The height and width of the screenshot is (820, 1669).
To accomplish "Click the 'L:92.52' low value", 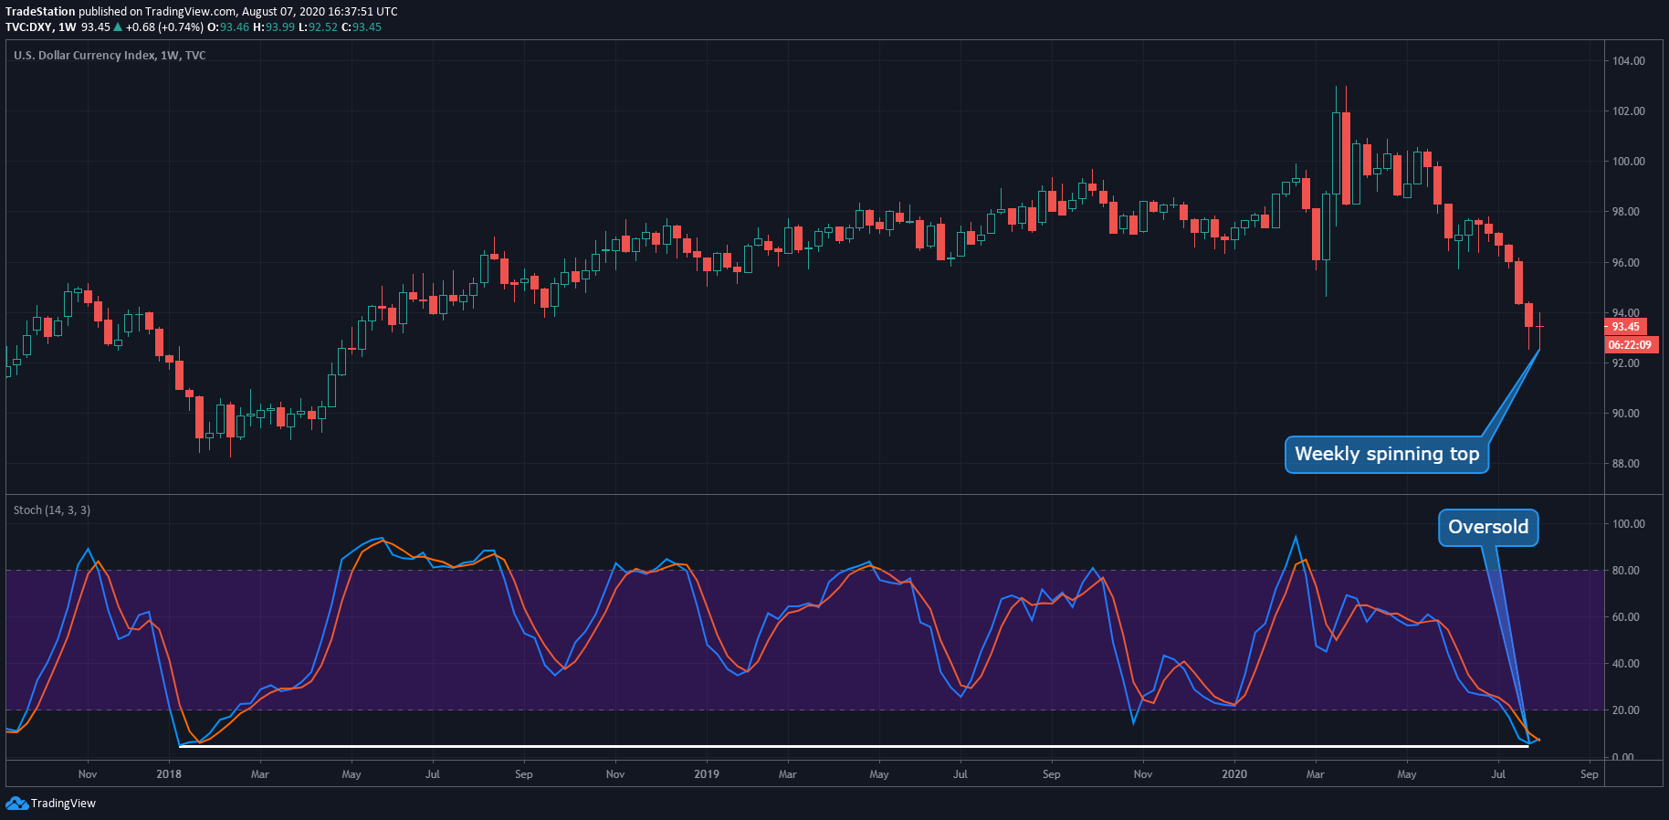I will click(319, 27).
